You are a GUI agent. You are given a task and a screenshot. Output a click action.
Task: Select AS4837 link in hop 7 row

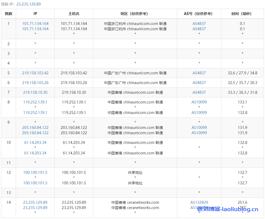(199, 92)
